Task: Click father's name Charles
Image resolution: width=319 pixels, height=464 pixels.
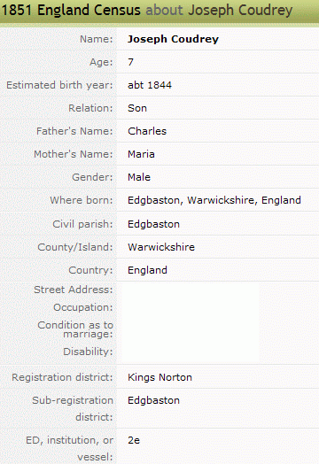Action: [x=147, y=131]
